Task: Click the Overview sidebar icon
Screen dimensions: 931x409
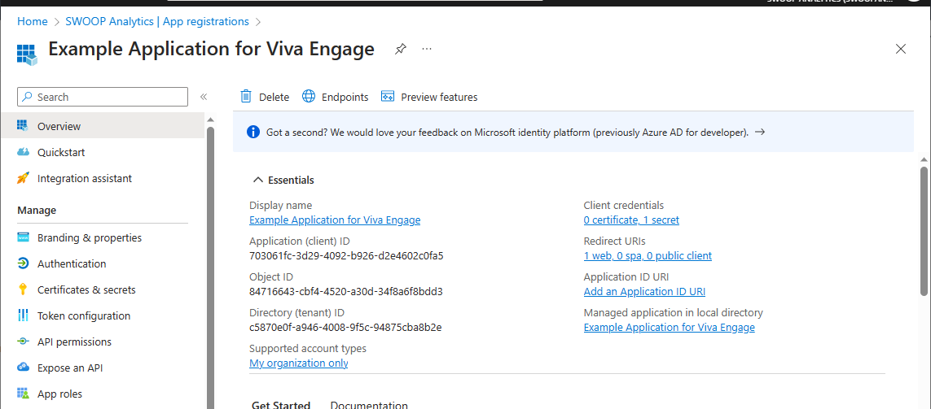Action: click(23, 126)
